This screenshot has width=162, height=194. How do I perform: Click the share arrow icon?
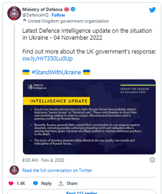[x=61, y=183]
